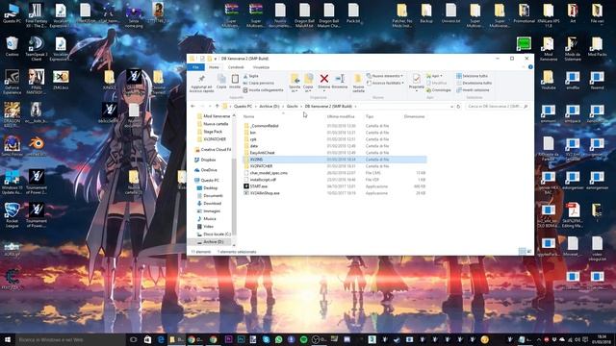Click the Incolla paste clipboard icon
This screenshot has height=346, width=616.
click(235, 79)
